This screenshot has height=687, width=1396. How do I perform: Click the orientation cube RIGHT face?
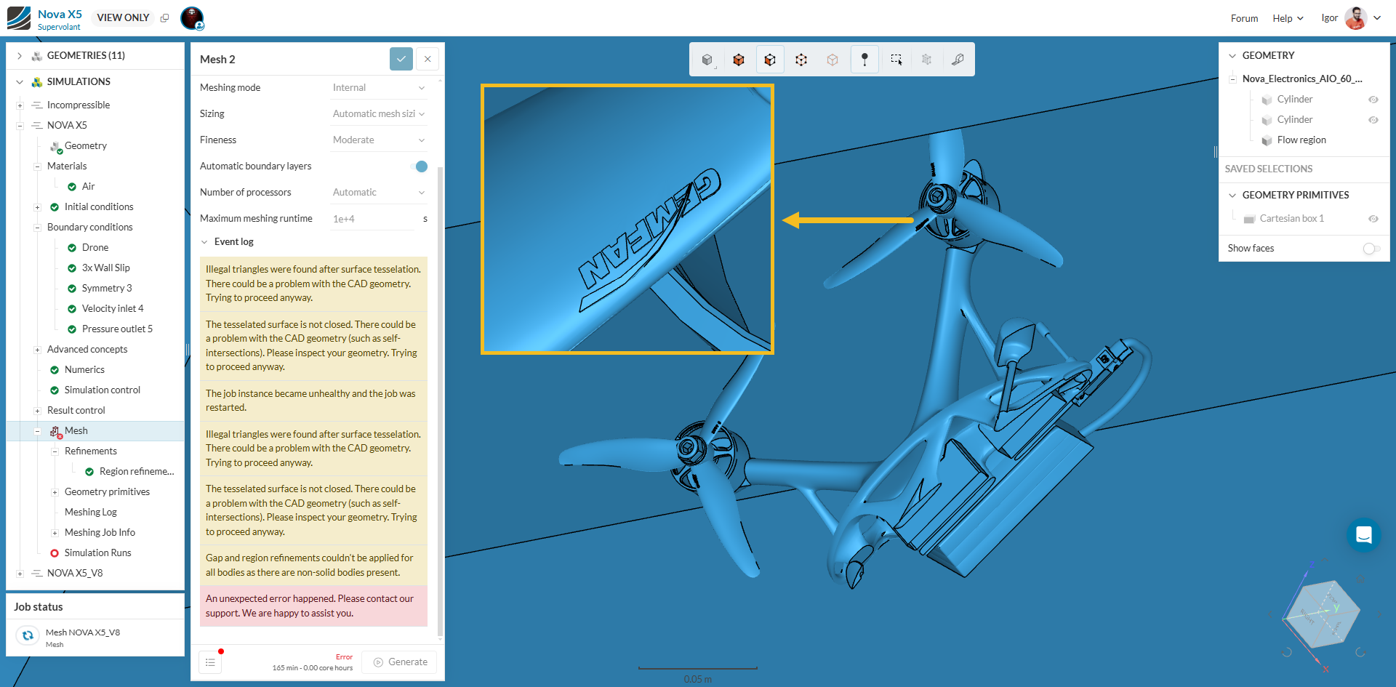pyautogui.click(x=1307, y=617)
